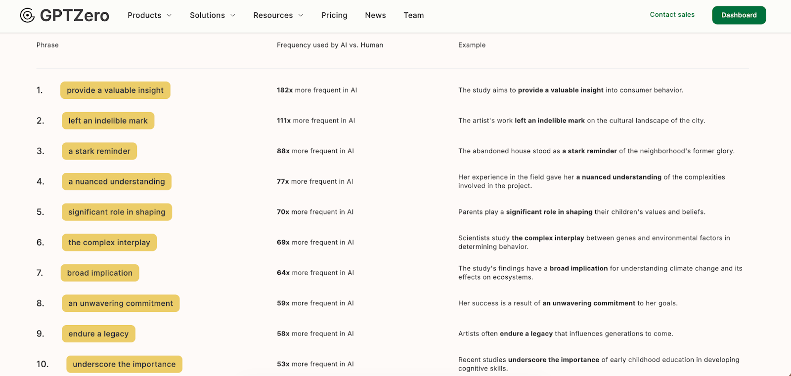
Task: Select the 'an unwavering commitment' phrase tag
Action: (x=121, y=303)
